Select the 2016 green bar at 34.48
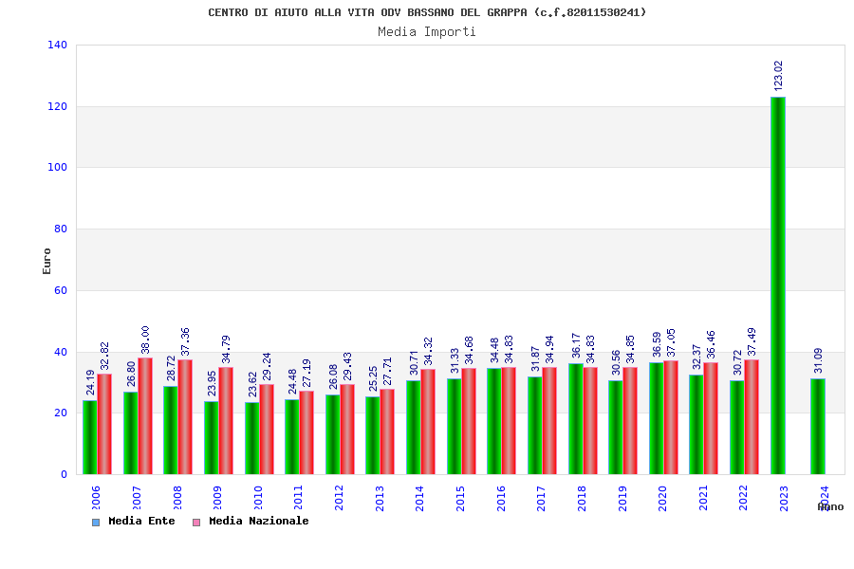854x569 pixels. click(494, 421)
